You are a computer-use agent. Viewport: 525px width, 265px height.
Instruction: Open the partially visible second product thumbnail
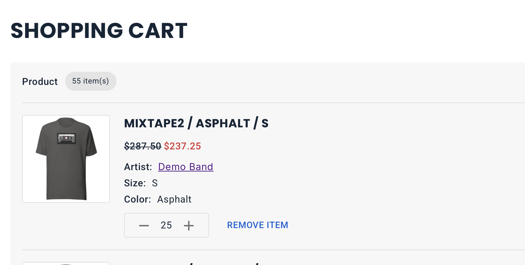point(66,264)
